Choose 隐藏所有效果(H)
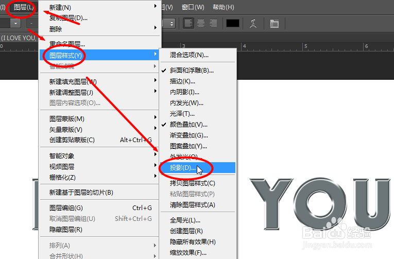 [x=198, y=242]
